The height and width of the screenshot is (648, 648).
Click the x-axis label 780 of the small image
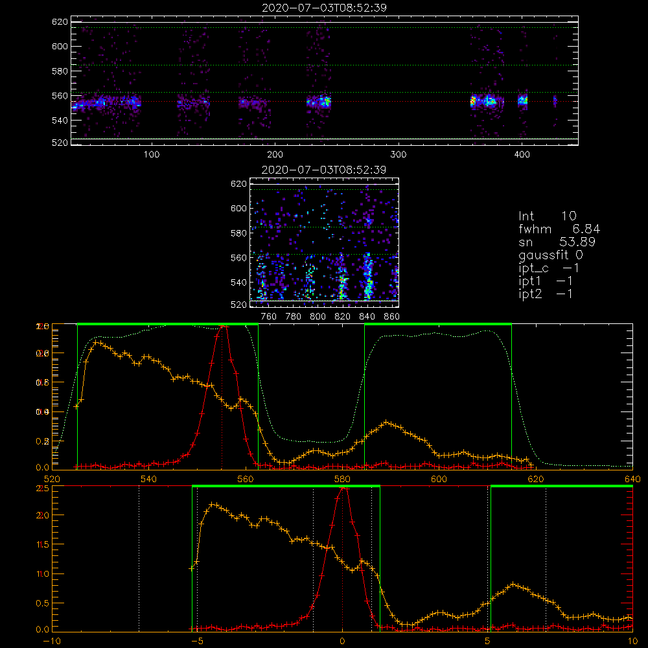click(294, 317)
